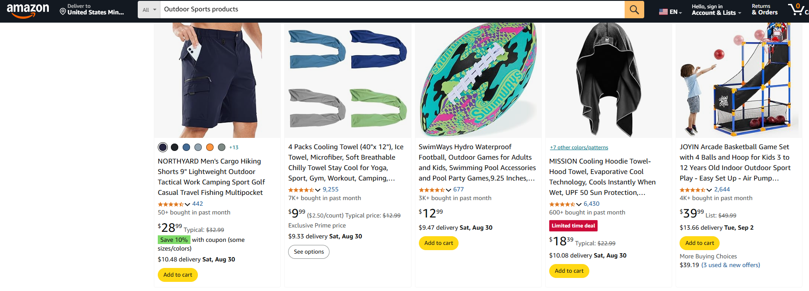This screenshot has height=291, width=809.
Task: Select the black color swatch on the shorts
Action: click(x=174, y=147)
